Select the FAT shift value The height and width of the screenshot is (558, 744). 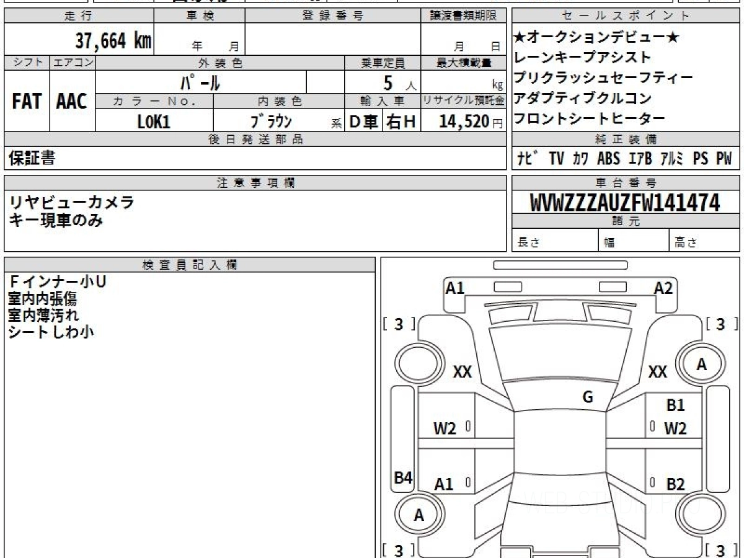point(27,102)
